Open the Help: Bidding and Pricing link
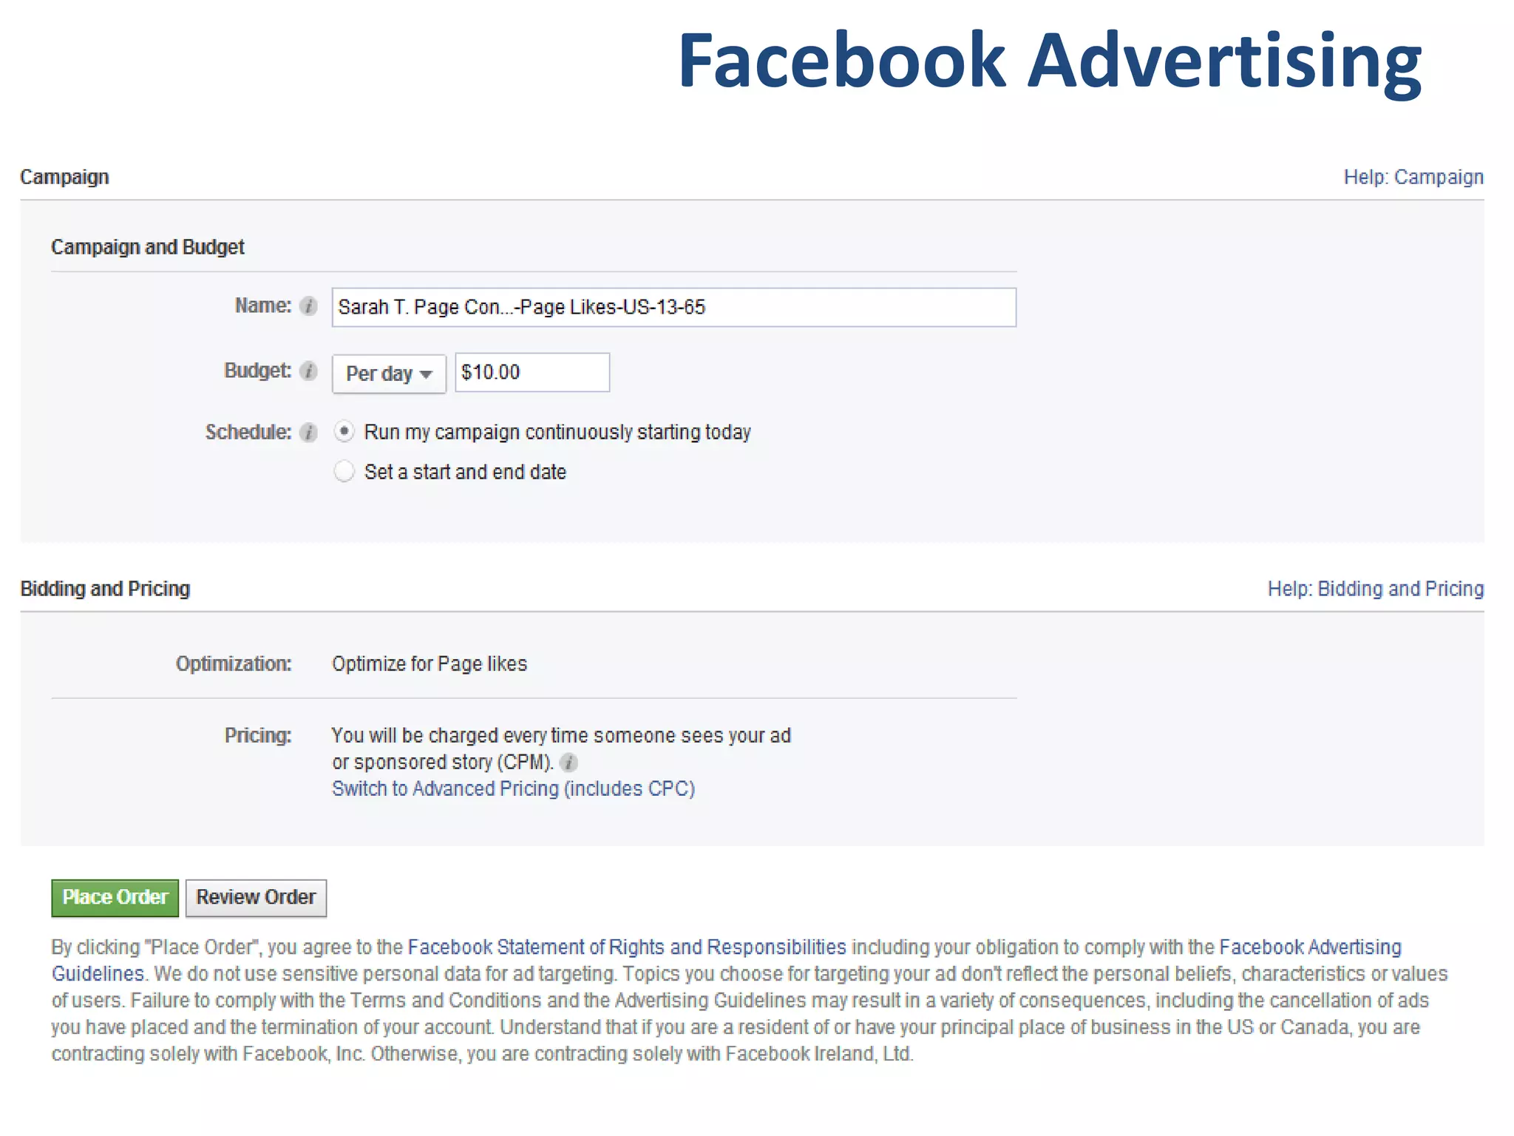The image size is (1514, 1136). 1376,589
